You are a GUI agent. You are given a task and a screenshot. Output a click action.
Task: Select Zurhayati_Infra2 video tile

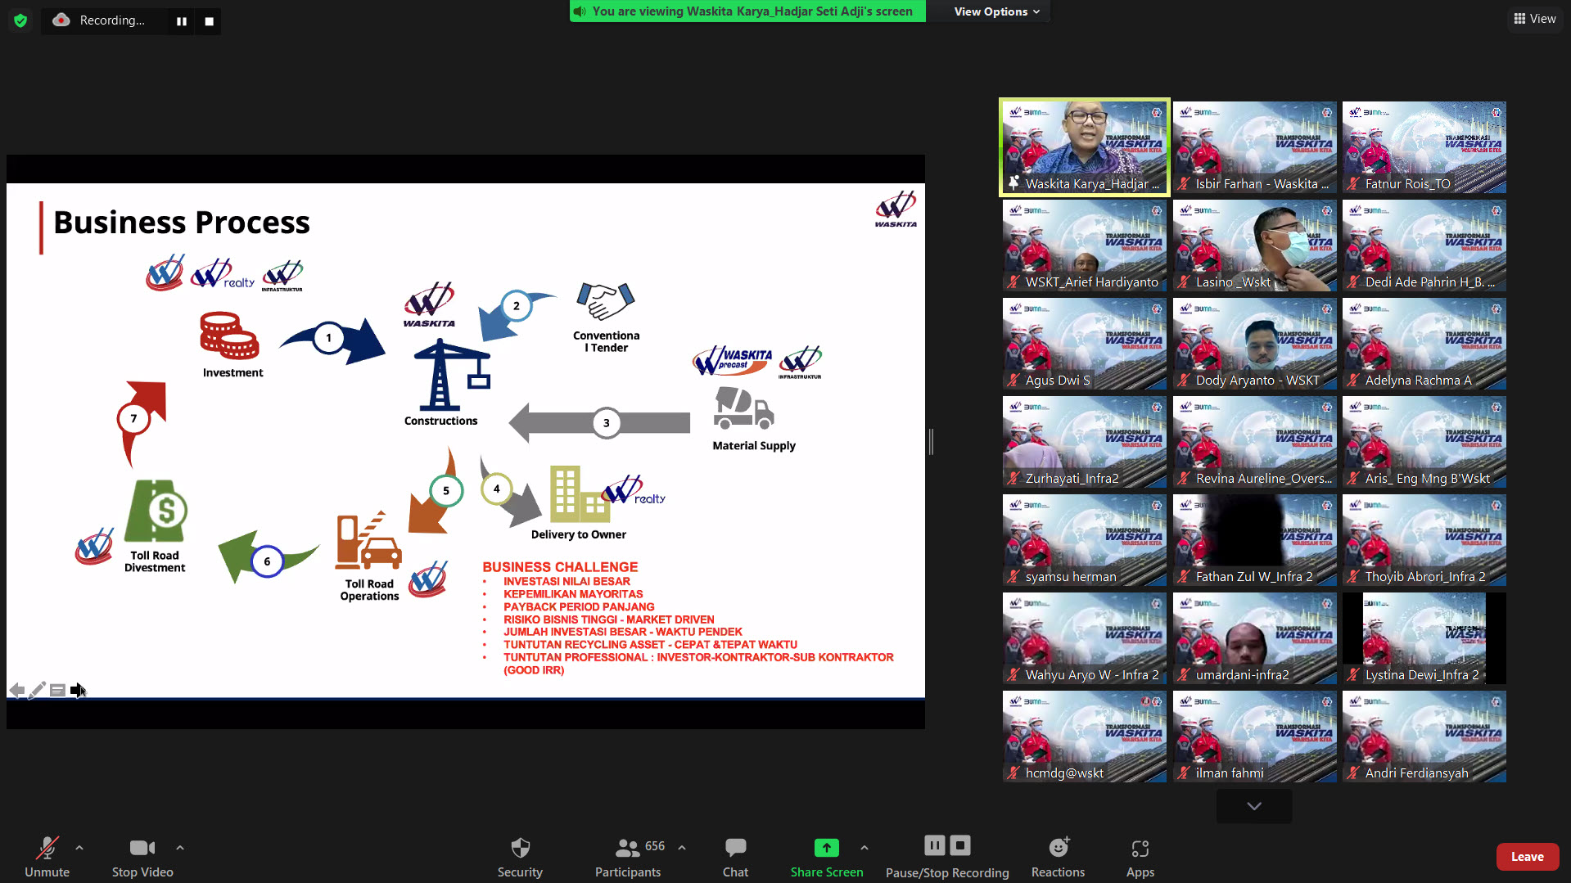tap(1085, 442)
